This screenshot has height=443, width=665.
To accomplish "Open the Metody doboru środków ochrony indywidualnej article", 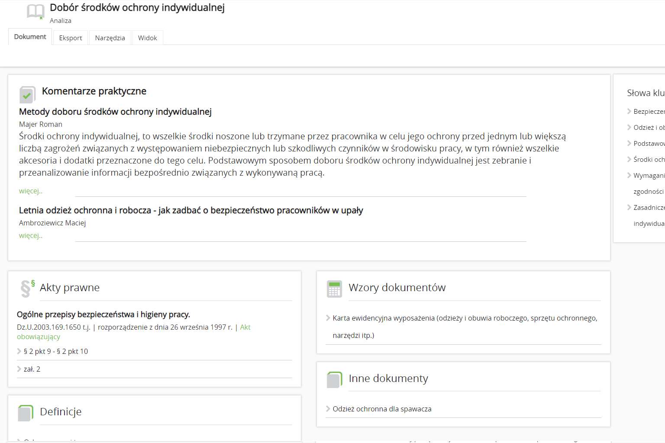I will click(x=115, y=112).
